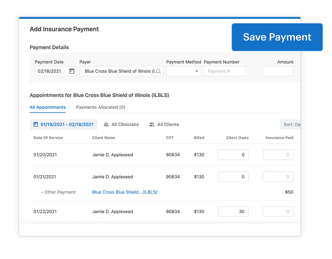The width and height of the screenshot is (332, 259).
Task: Click the Client Name column header
Action: point(103,138)
